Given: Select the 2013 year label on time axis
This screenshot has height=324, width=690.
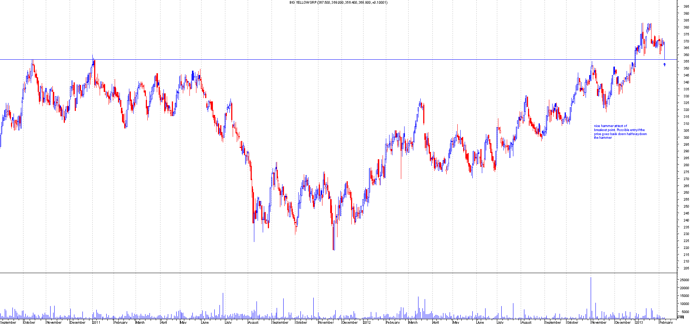Looking at the screenshot, I should coord(639,322).
